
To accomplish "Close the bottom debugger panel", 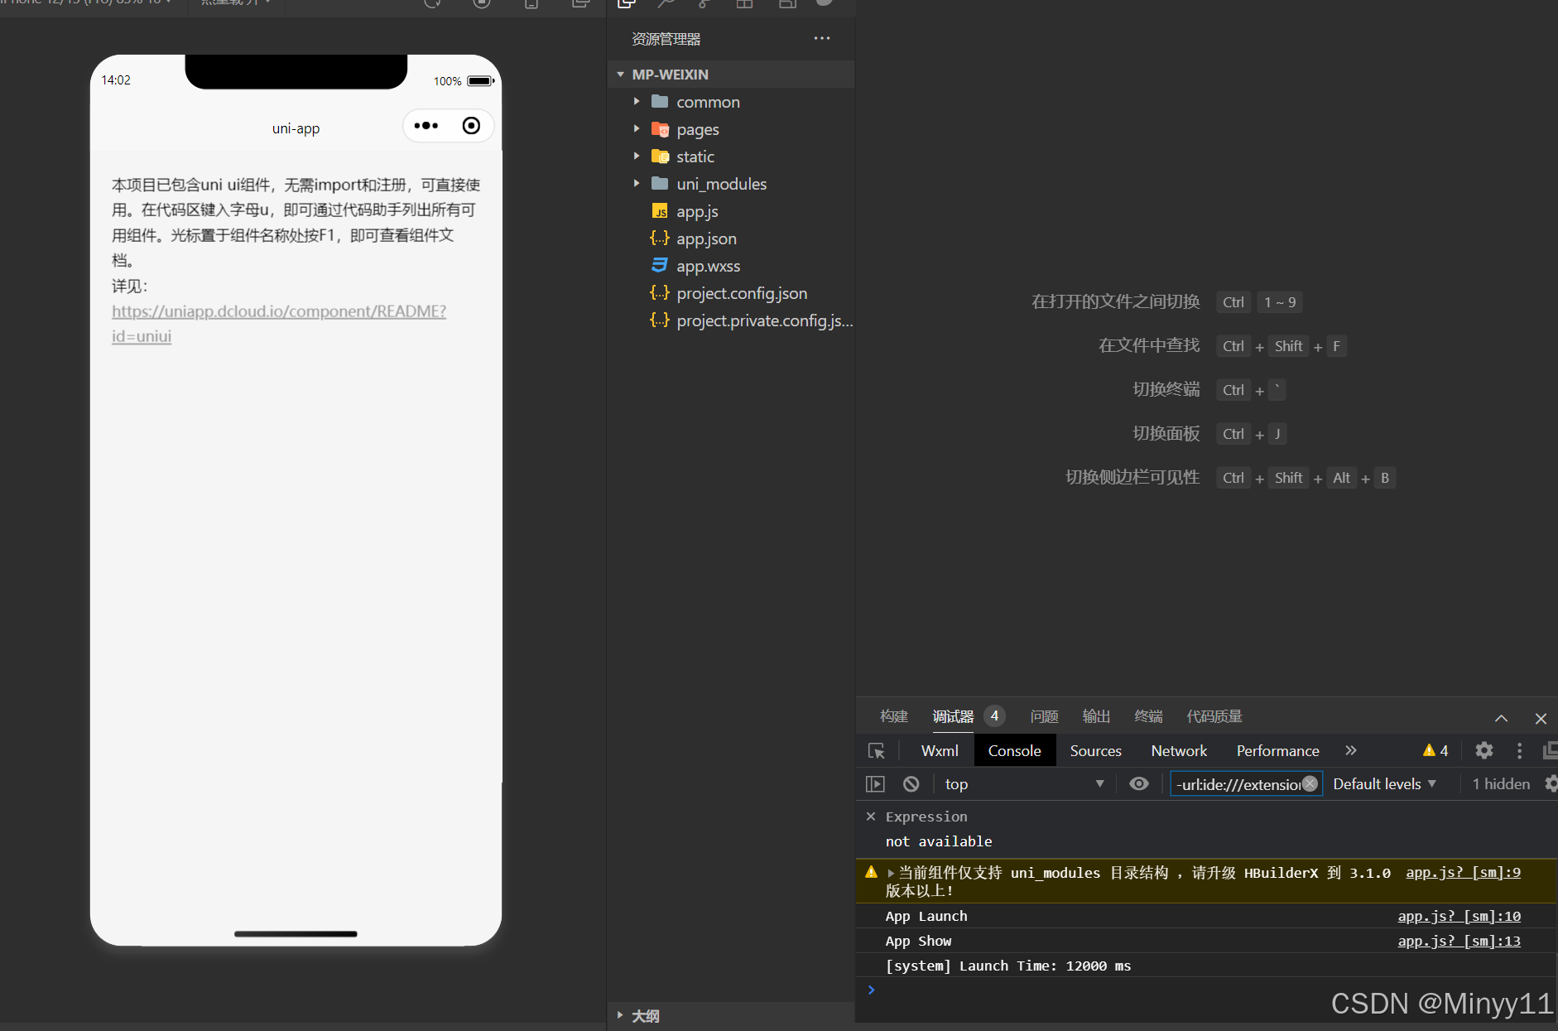I will click(1541, 718).
